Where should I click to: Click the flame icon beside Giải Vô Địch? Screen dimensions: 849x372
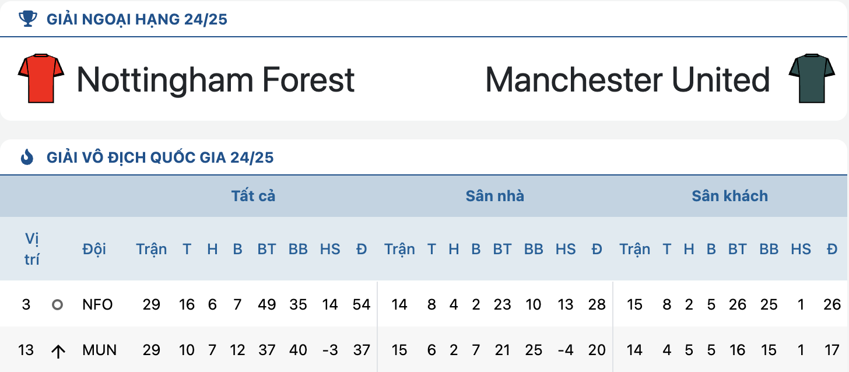[27, 157]
